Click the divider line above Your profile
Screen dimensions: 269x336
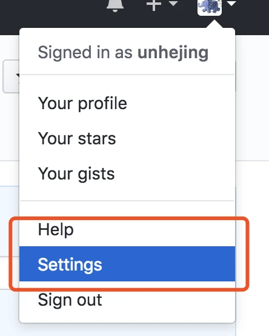click(x=127, y=75)
